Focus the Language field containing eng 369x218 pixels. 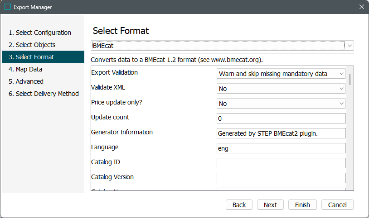(x=281, y=148)
